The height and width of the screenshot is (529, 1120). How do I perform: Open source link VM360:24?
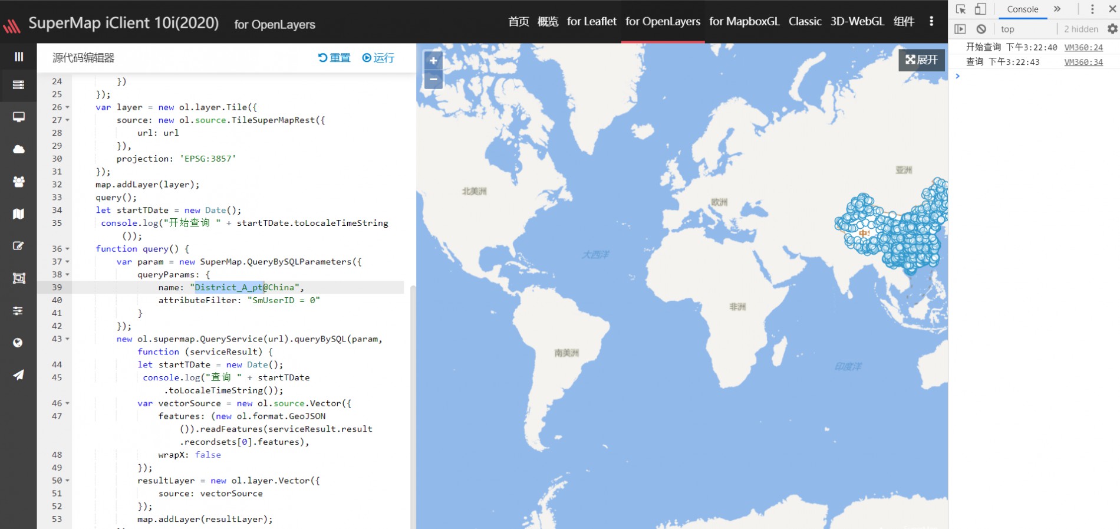(1083, 47)
